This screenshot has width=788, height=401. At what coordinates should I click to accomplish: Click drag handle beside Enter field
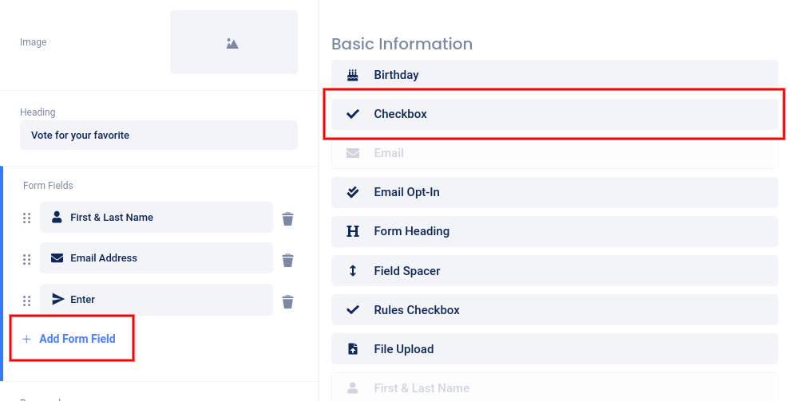[x=26, y=301]
